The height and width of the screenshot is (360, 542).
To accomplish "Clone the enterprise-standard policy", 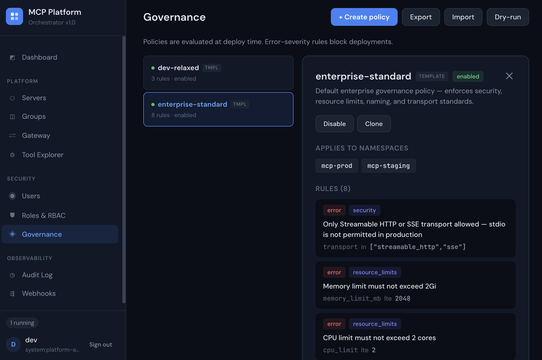I will pos(374,124).
